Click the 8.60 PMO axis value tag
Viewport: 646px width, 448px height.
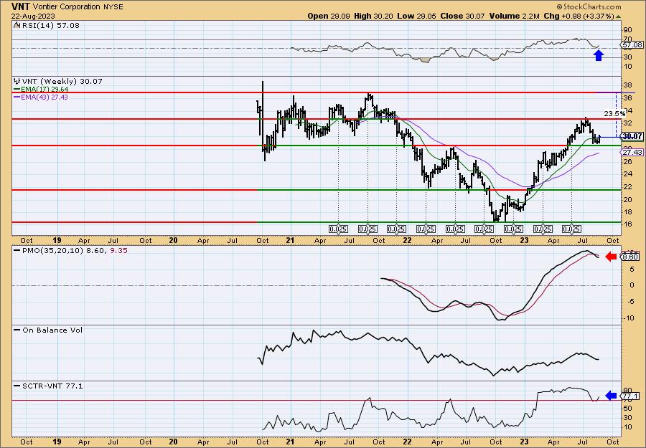click(x=631, y=257)
